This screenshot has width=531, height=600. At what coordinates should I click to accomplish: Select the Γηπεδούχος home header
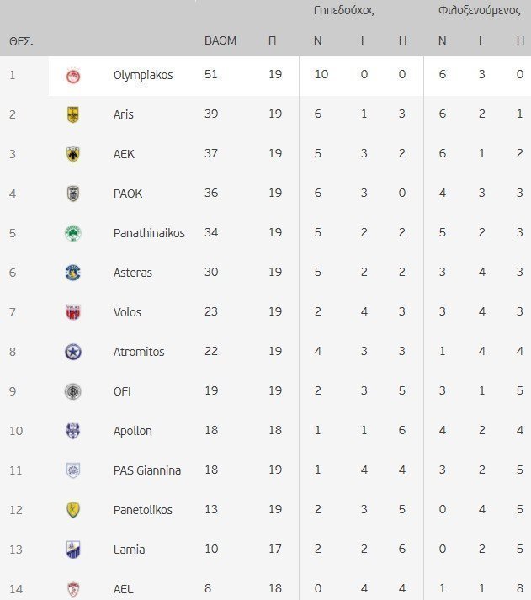(x=343, y=10)
